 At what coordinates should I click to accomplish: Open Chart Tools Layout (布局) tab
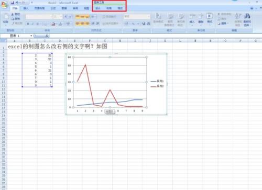coord(109,8)
